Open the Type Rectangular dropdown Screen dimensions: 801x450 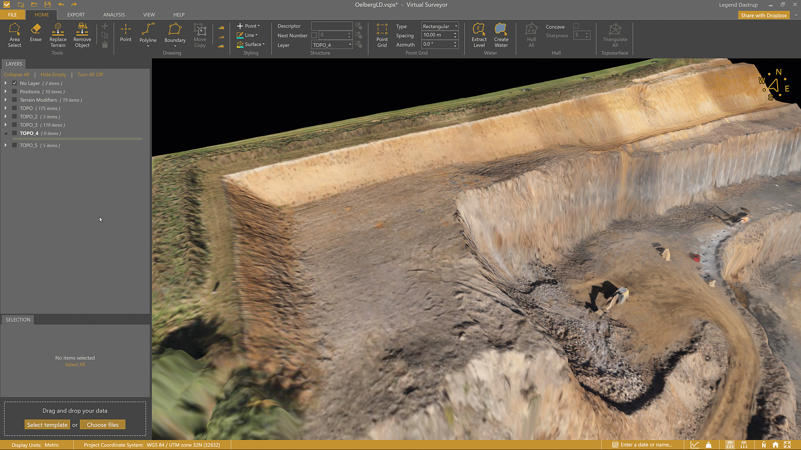pos(440,26)
